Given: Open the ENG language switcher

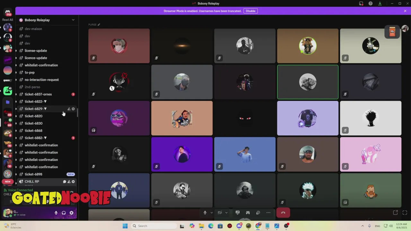Looking at the screenshot, I should 378,226.
